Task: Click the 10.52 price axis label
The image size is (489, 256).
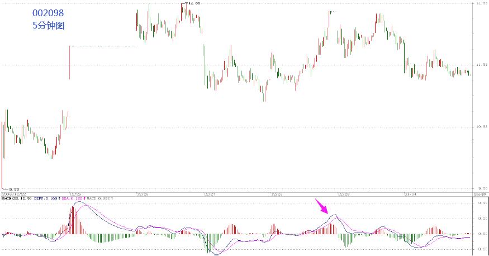Action: pos(482,126)
